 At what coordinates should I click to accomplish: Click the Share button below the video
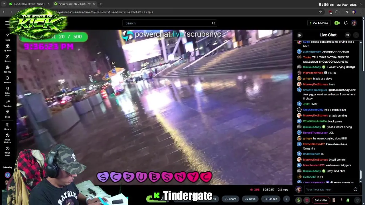click(230, 199)
